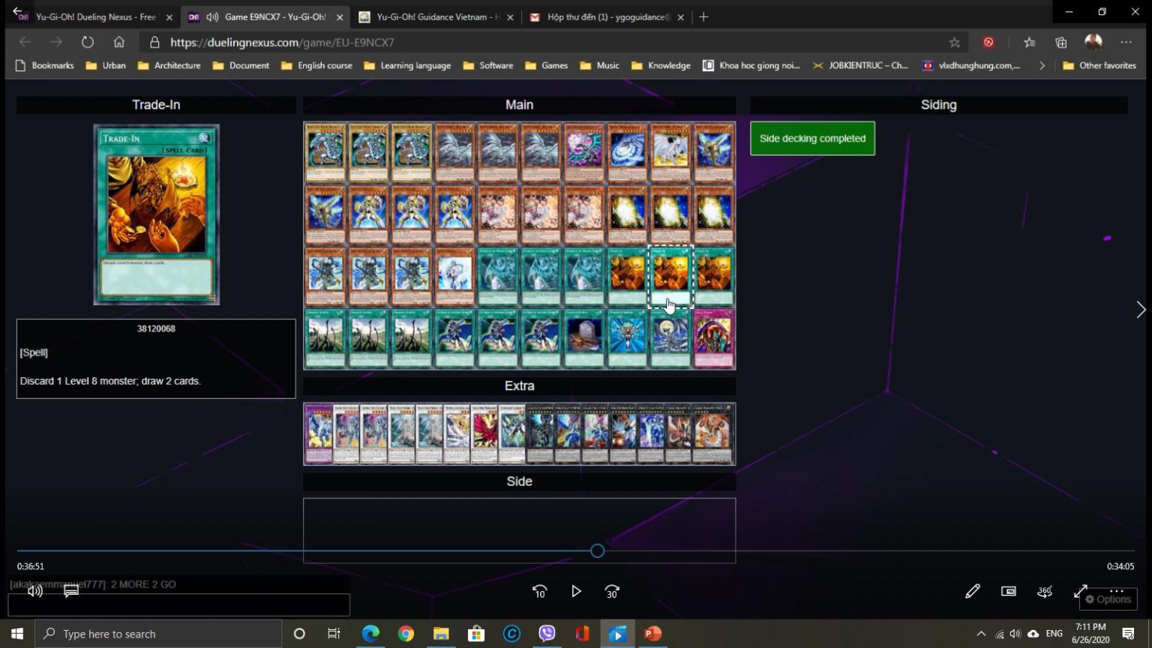Image resolution: width=1152 pixels, height=648 pixels.
Task: Open the Favorites list icon in toolbar
Action: (x=1029, y=43)
